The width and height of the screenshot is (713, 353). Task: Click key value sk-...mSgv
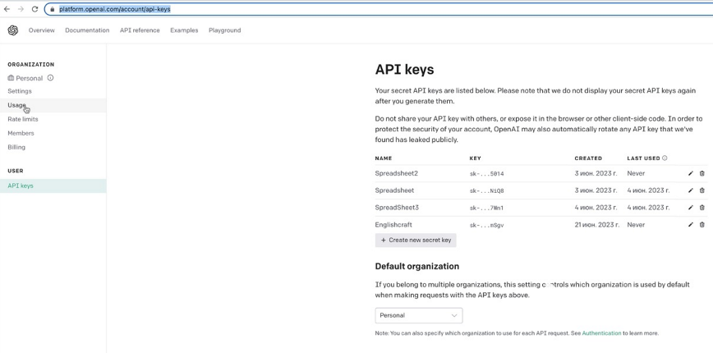(x=486, y=225)
